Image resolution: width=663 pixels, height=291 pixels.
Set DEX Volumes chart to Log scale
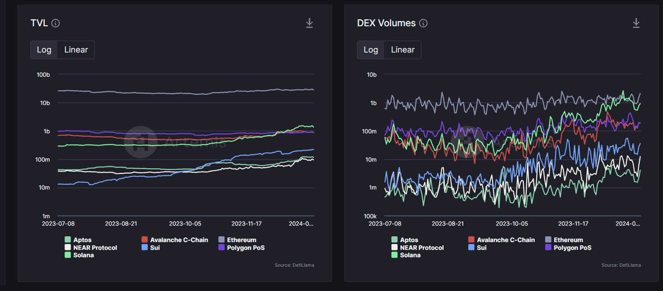(371, 50)
